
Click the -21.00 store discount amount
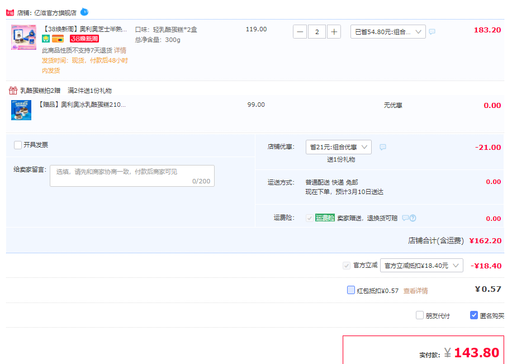(x=488, y=148)
